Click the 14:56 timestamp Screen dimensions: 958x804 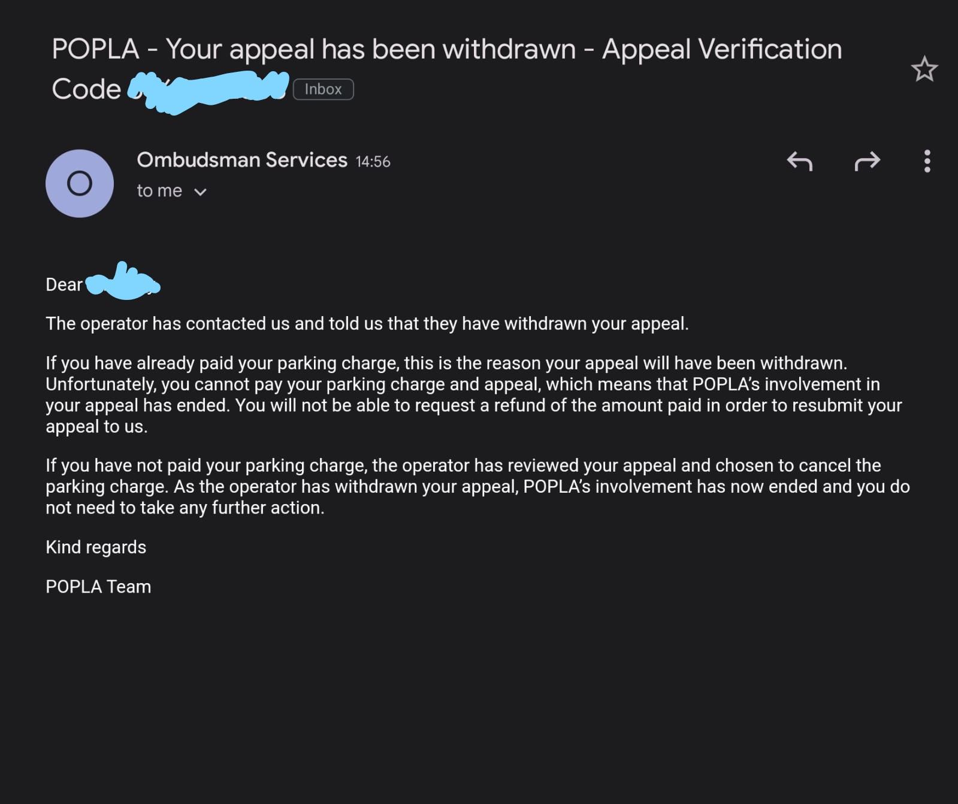[373, 162]
